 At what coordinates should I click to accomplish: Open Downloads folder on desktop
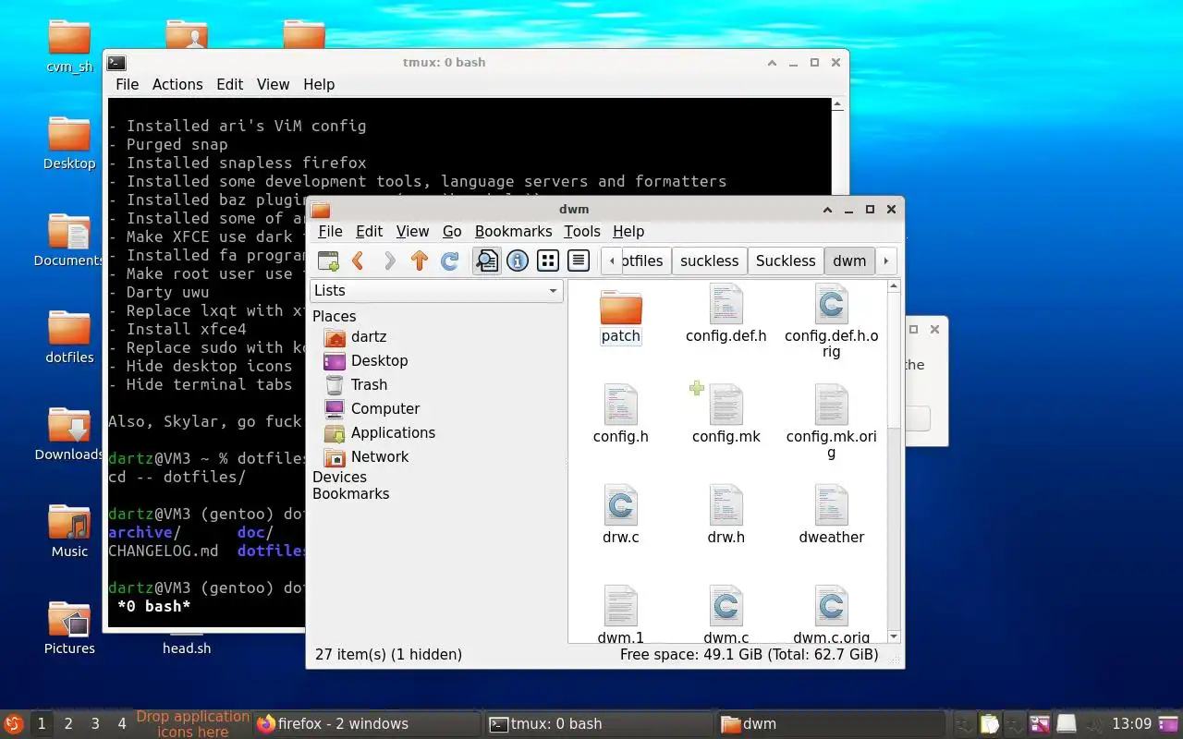coord(69,425)
